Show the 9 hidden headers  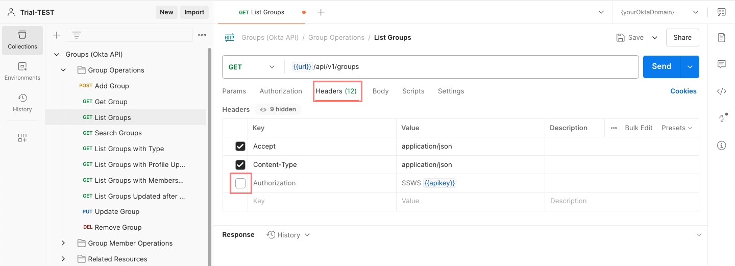pos(278,109)
